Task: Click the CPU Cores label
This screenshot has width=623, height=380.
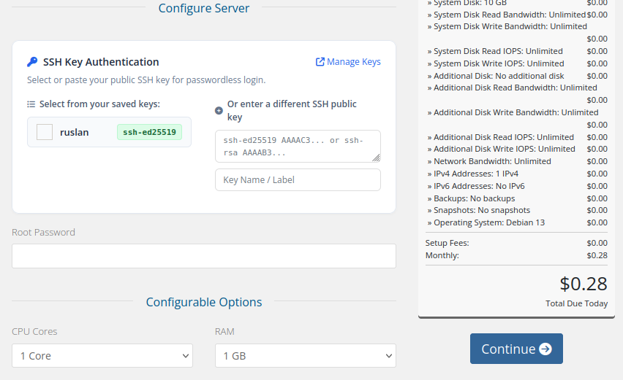Action: click(x=34, y=332)
